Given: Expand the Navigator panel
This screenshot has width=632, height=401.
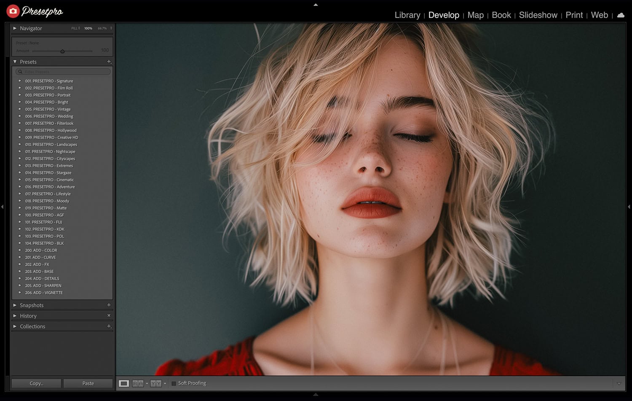Looking at the screenshot, I should click(15, 28).
